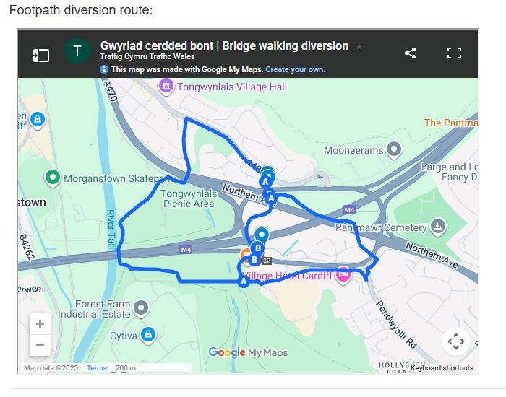Select the Morganstown Skatepark pin
The height and width of the screenshot is (397, 506).
52,177
